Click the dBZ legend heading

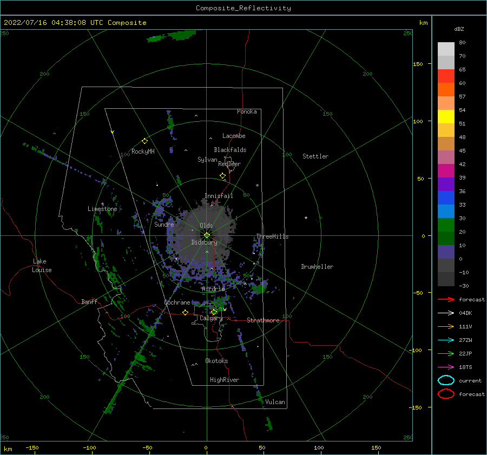(x=459, y=29)
